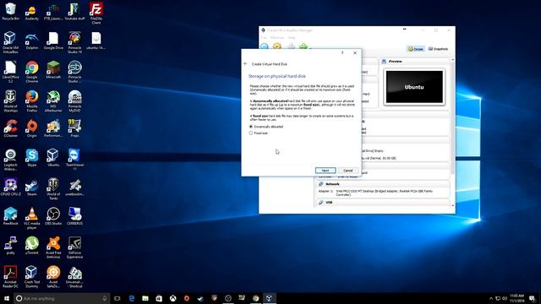Select the uTorrent desktop icon
The width and height of the screenshot is (541, 304).
(32, 246)
